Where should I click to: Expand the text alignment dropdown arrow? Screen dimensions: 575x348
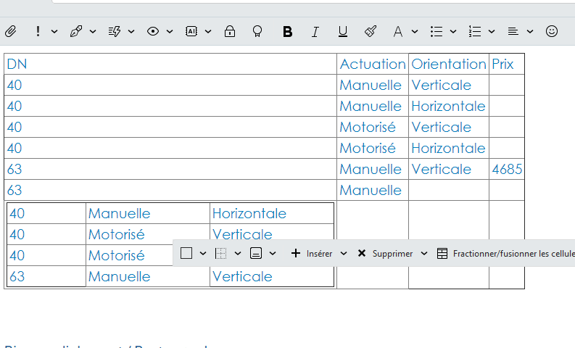click(x=530, y=31)
